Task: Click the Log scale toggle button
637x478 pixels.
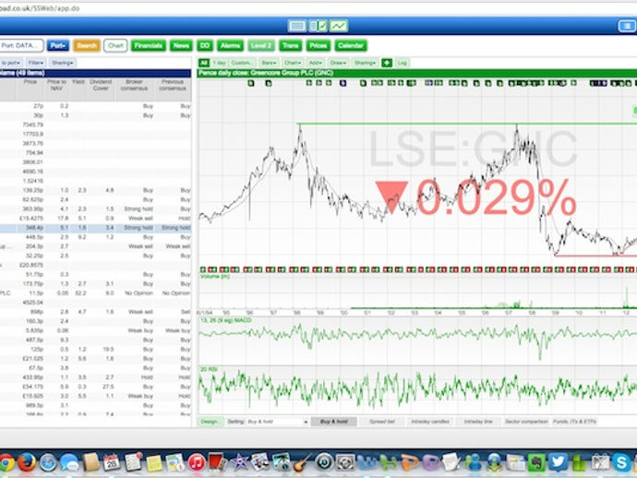Action: pos(403,63)
